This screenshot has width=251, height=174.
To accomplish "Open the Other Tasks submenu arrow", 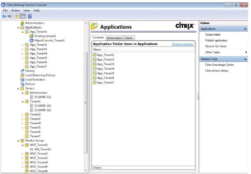I will 246,52.
